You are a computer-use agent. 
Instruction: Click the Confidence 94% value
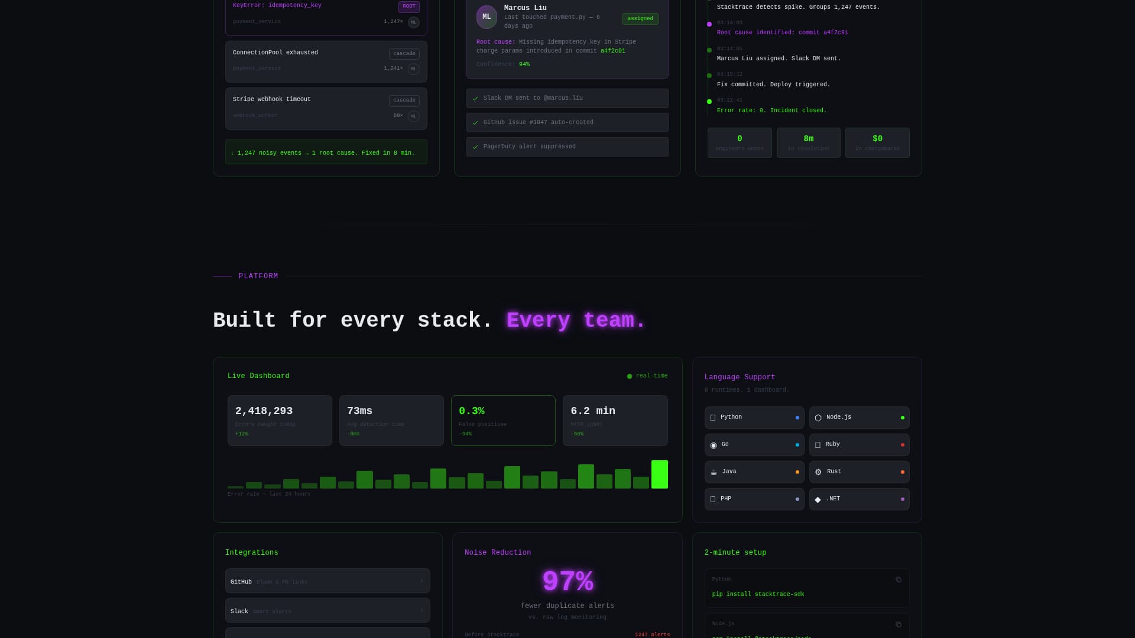pyautogui.click(x=524, y=65)
